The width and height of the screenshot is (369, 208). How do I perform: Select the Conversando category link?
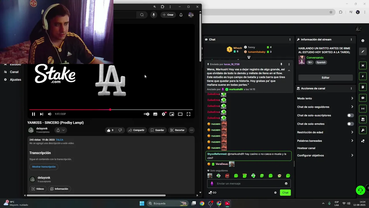click(x=315, y=58)
